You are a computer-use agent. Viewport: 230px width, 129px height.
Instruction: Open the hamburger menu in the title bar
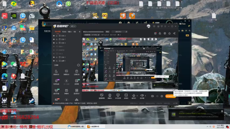[x=165, y=26]
